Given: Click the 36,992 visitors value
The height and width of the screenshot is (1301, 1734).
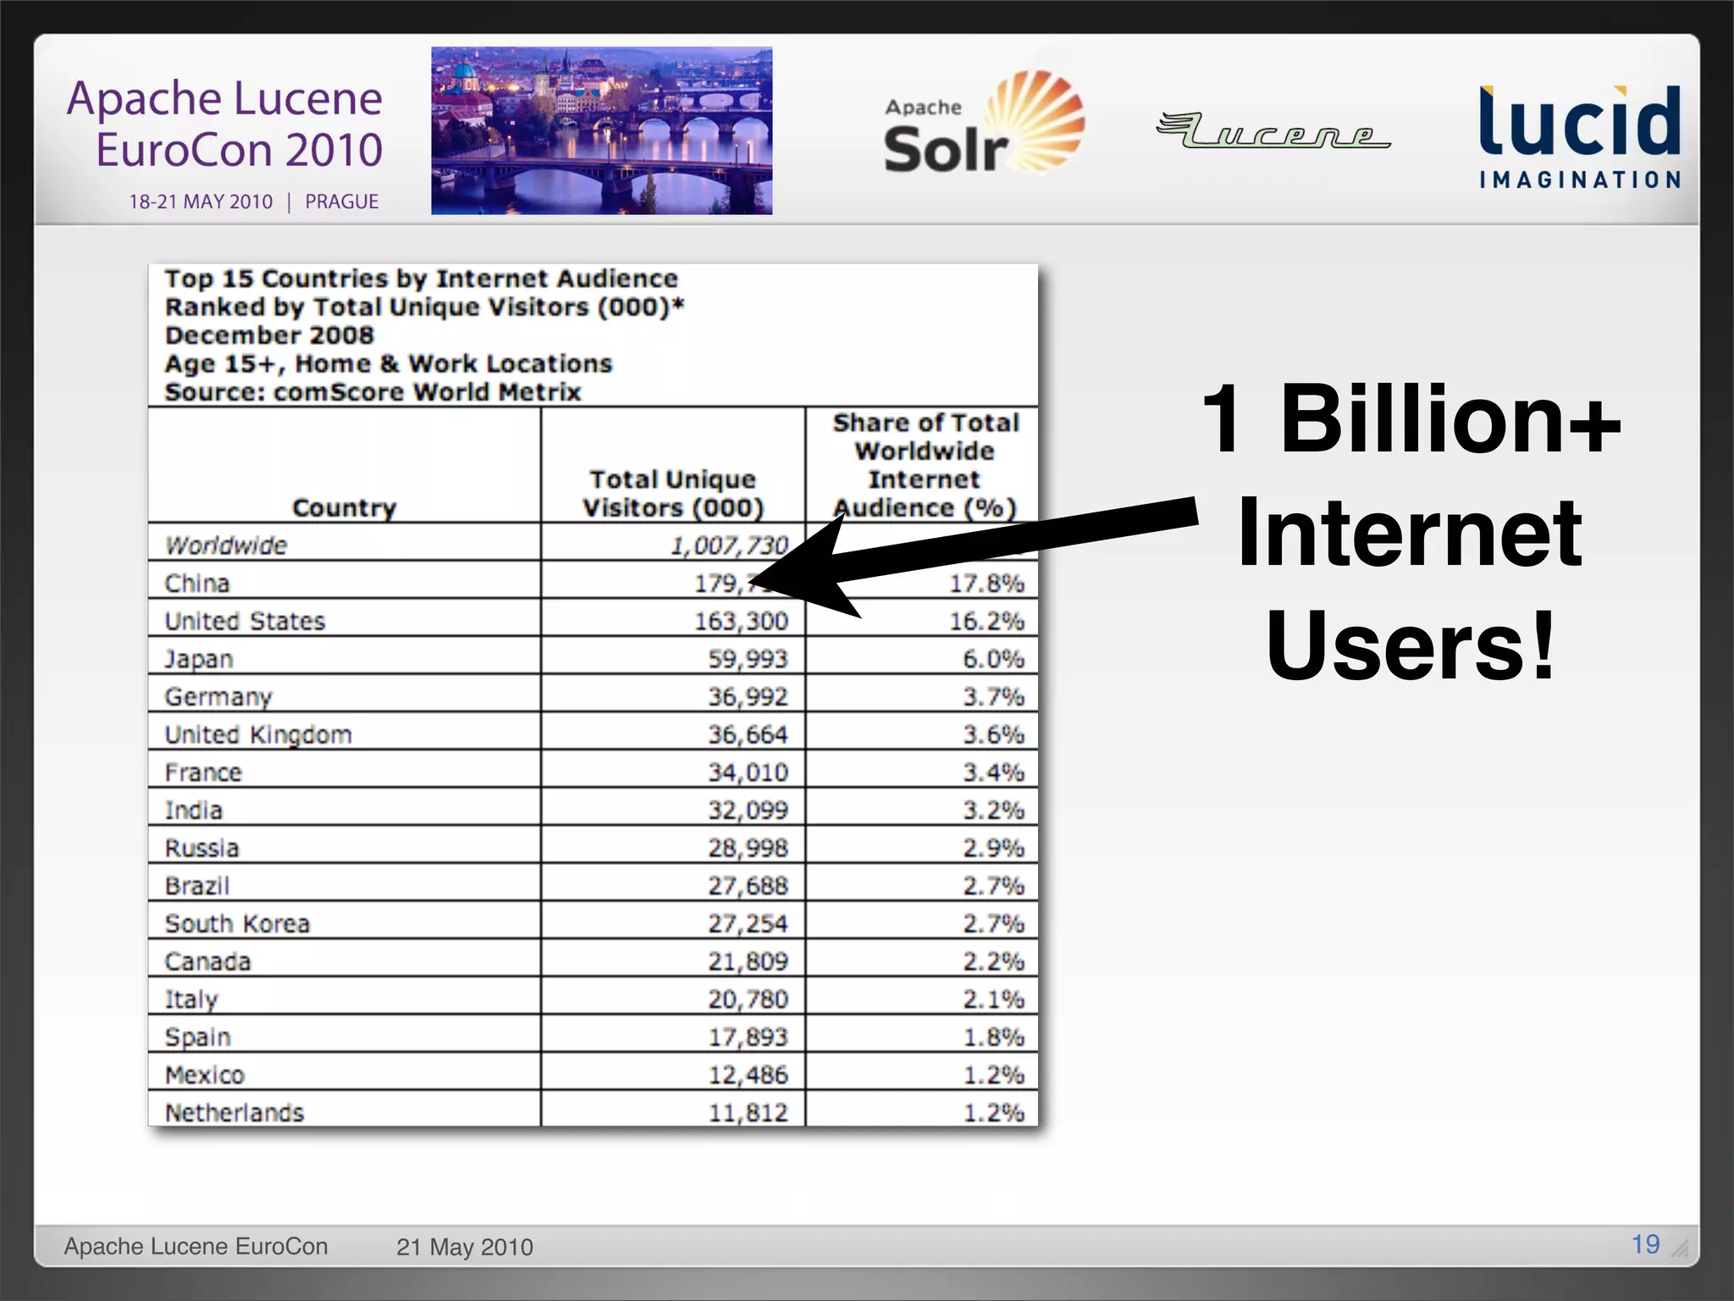Looking at the screenshot, I should click(x=748, y=696).
